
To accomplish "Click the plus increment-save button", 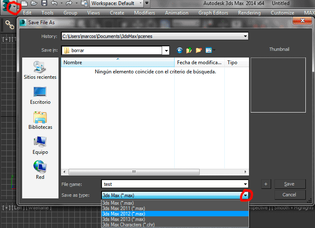I will pyautogui.click(x=266, y=184).
